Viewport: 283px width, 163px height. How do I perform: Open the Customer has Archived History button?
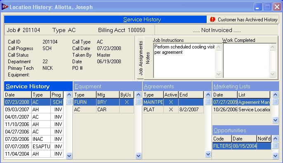243,19
